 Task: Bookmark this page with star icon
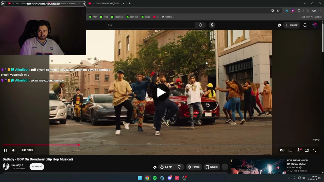tap(278, 11)
